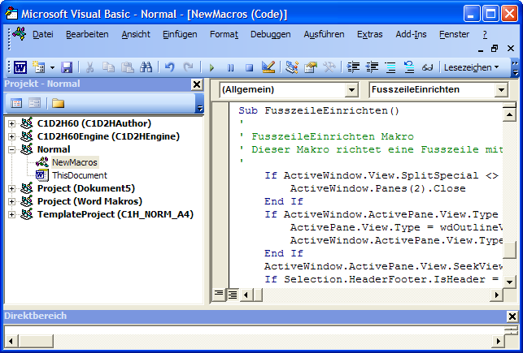The height and width of the screenshot is (353, 523).
Task: Open the (Allgemein) object dropdown
Action: pos(351,90)
